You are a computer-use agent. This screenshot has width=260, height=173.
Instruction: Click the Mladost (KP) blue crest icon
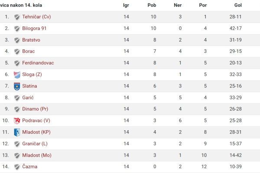pyautogui.click(x=17, y=132)
